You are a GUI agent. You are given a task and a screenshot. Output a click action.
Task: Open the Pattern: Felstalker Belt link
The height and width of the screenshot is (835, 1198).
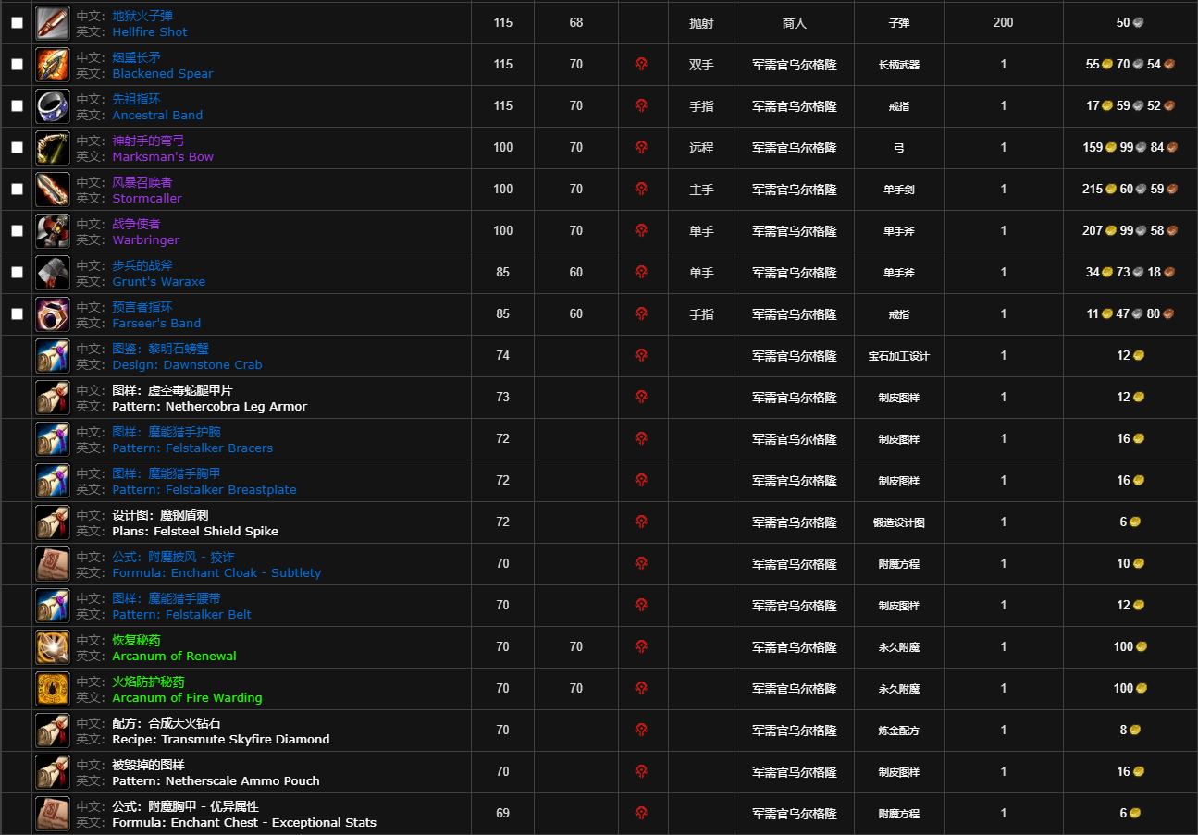(181, 614)
